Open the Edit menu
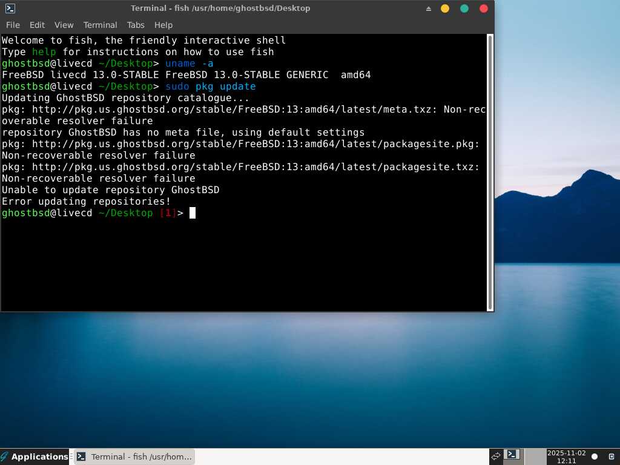 pyautogui.click(x=37, y=25)
